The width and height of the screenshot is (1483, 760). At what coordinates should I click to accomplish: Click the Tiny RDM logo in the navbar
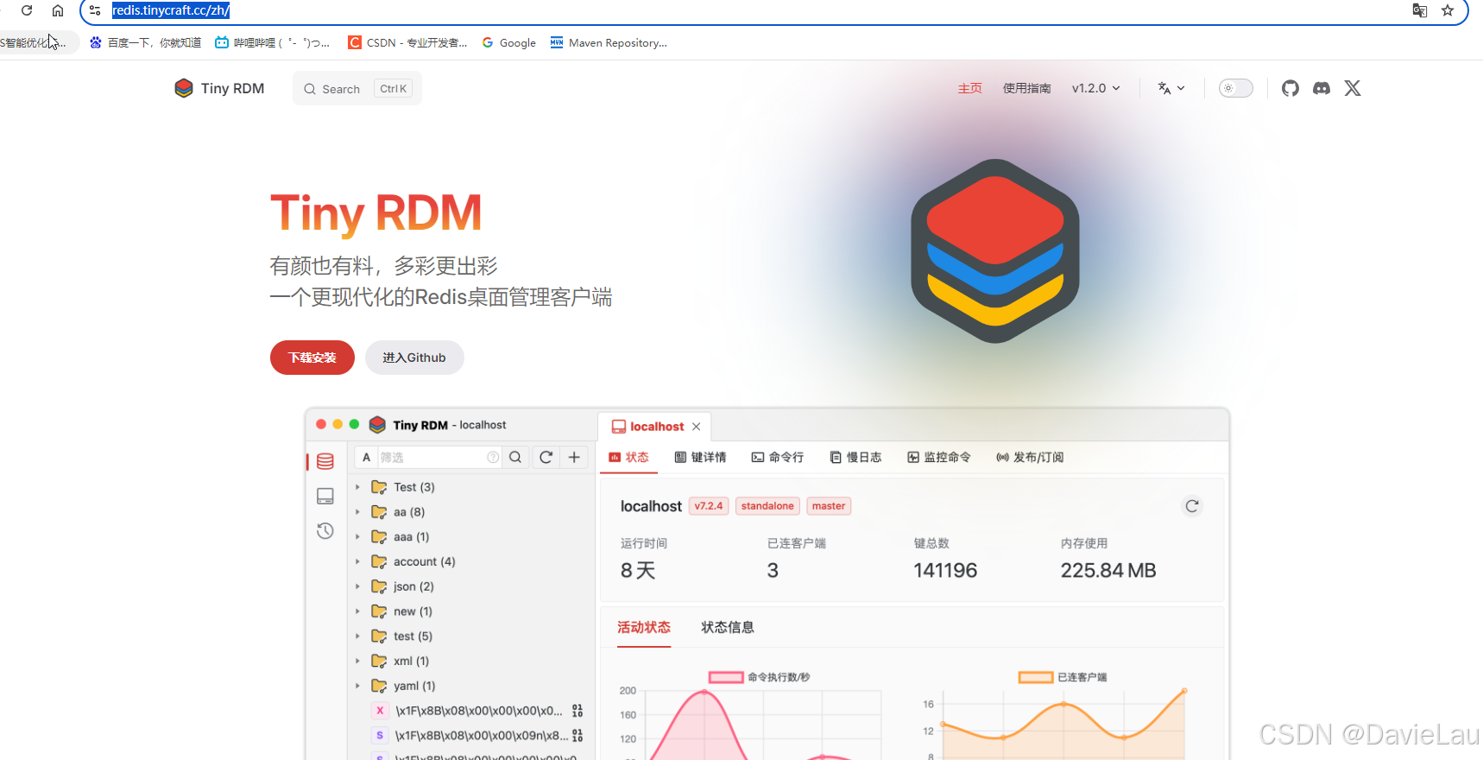click(219, 88)
